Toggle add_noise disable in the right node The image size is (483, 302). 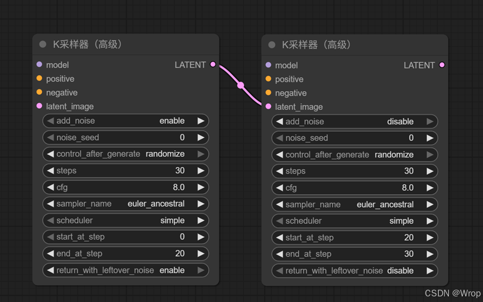355,122
